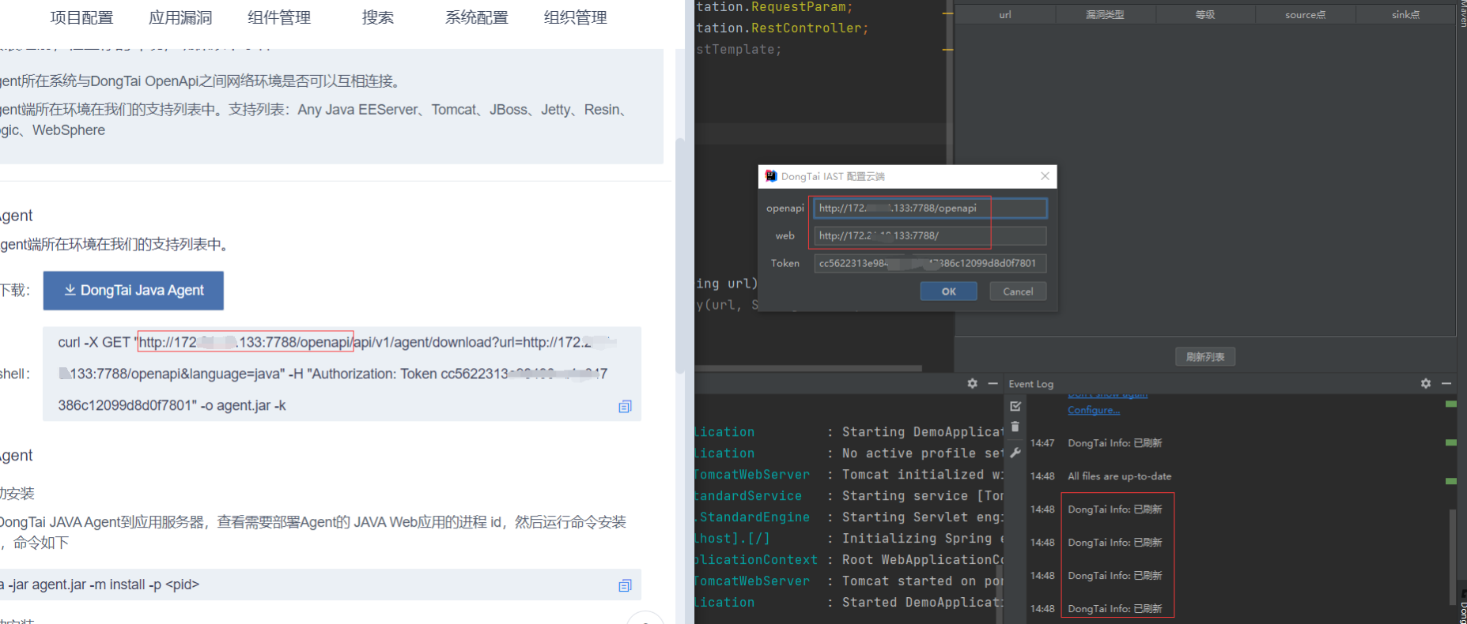Open the 搜索 tab in the web navbar
This screenshot has height=624, width=1467.
click(x=378, y=17)
